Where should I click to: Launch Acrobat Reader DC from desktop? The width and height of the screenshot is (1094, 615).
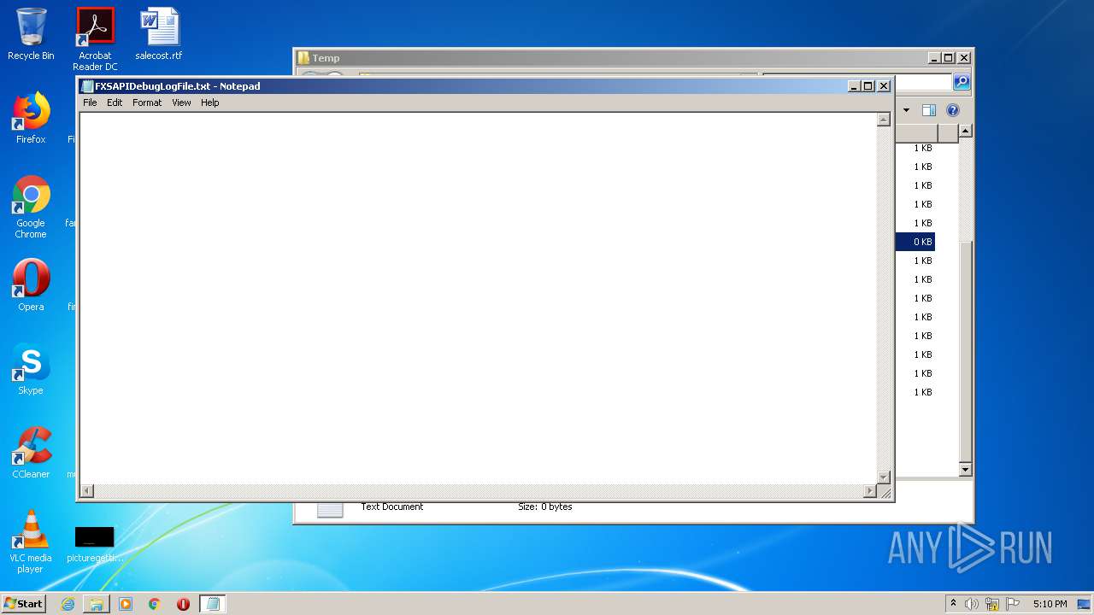point(95,38)
